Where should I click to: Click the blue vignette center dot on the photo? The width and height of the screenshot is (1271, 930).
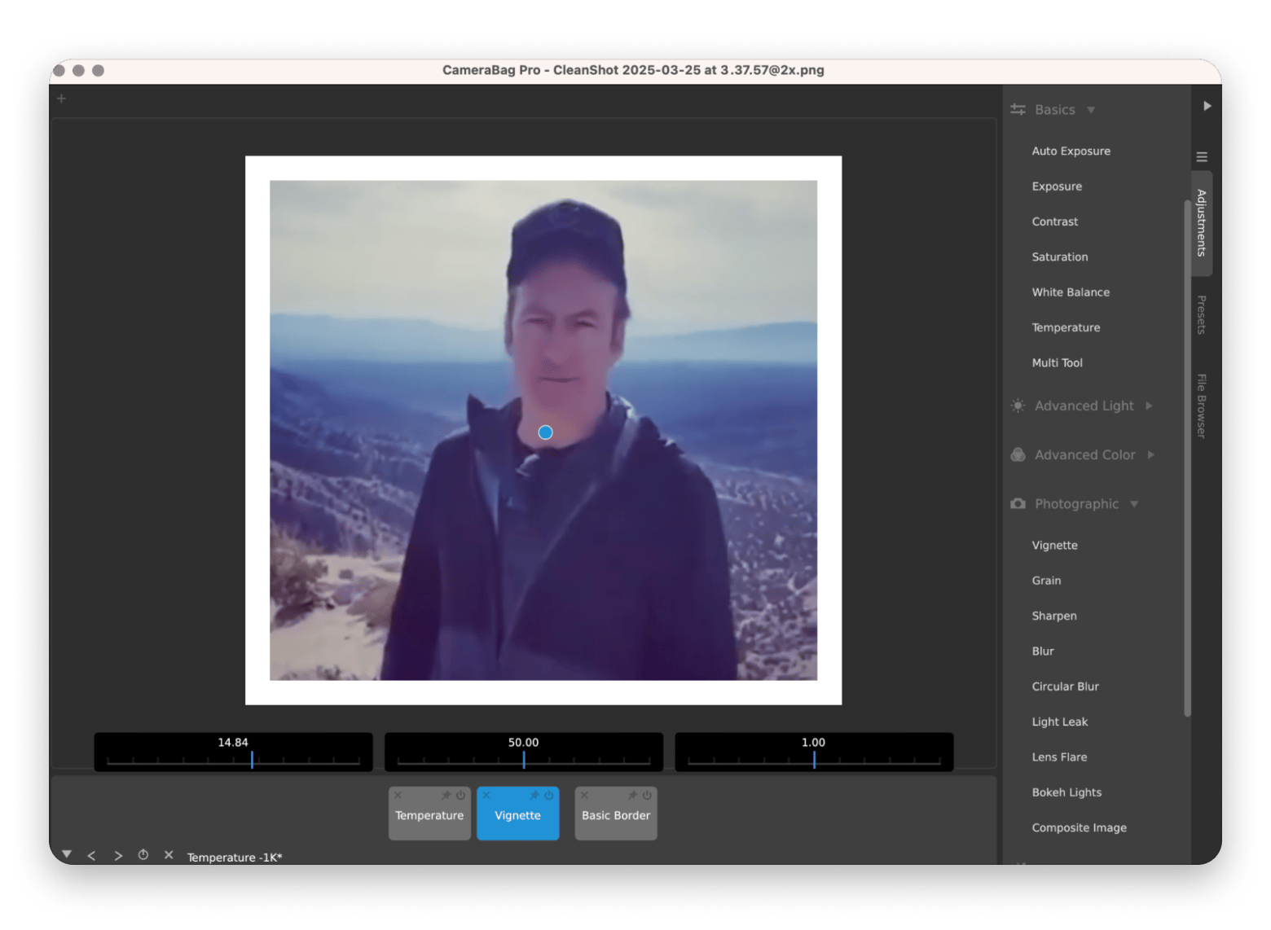coord(544,432)
